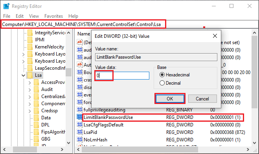This screenshot has height=154, width=259.
Task: Click the NoLmHash DWORD value icon
Action: (80, 139)
